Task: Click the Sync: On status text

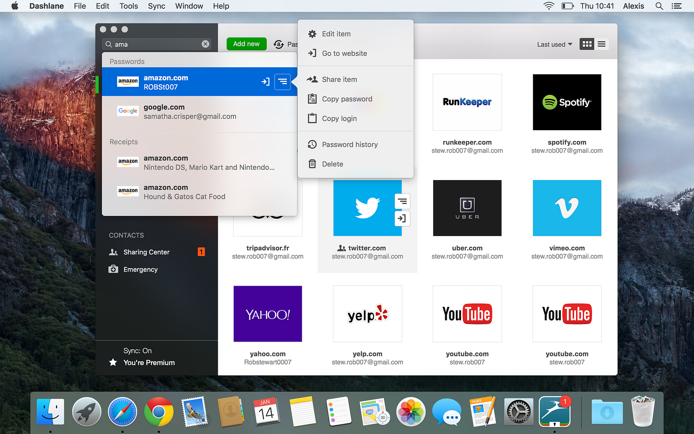Action: [137, 351]
